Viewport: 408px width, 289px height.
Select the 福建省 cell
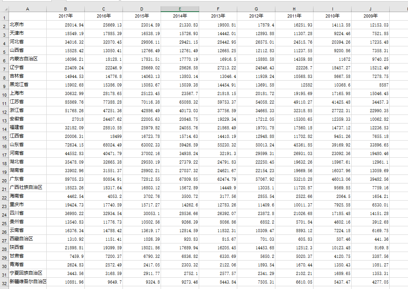[28, 128]
